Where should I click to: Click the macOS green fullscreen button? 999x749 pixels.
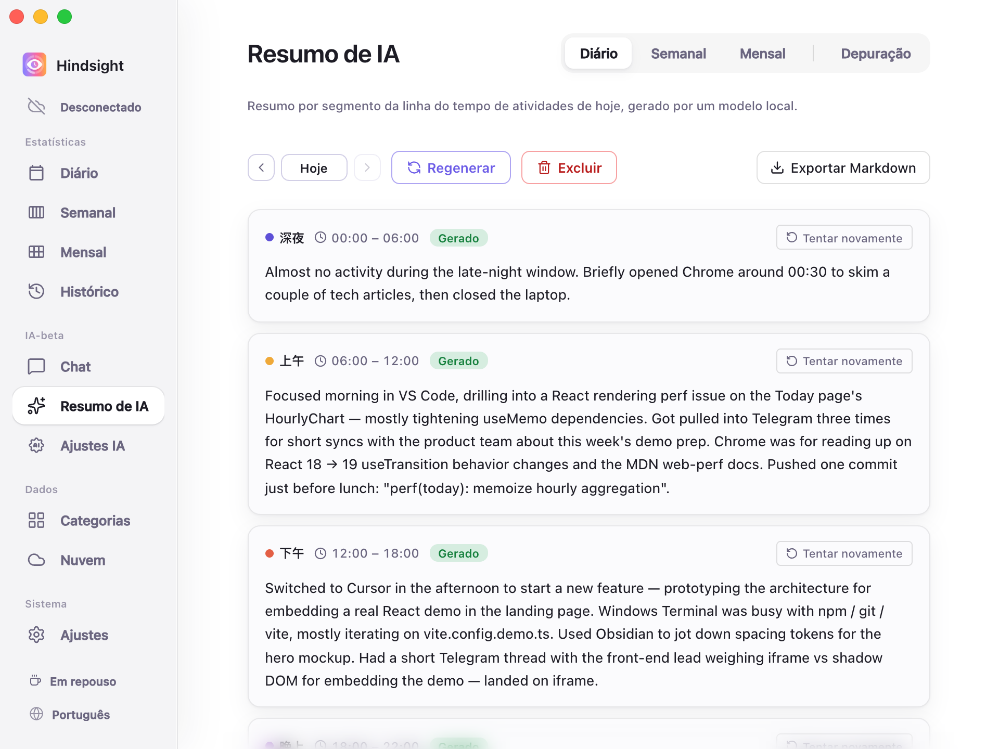click(x=65, y=17)
